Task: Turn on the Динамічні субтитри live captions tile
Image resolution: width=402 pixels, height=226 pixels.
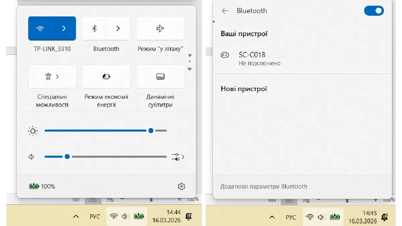Action: pos(160,77)
